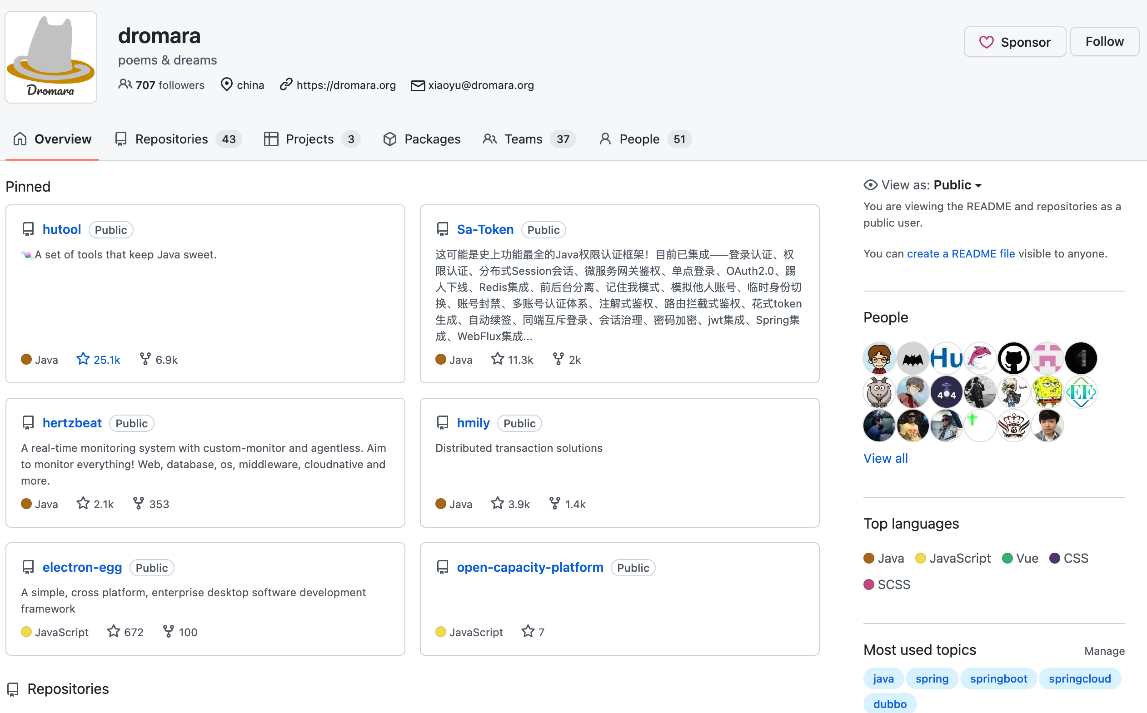1147x713 pixels.
Task: Follow the dromara organization
Action: coord(1104,41)
